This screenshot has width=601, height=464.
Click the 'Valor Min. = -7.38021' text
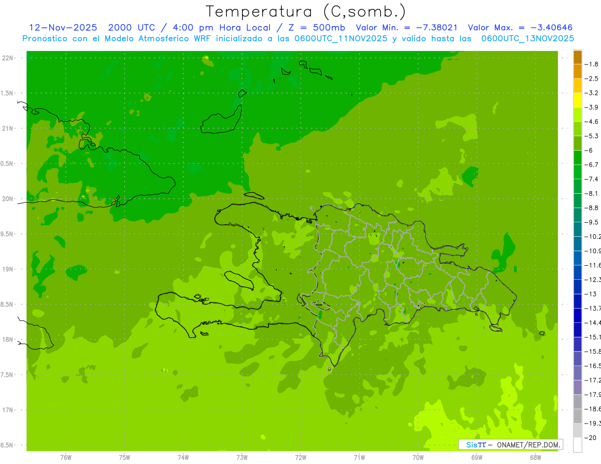(x=406, y=28)
